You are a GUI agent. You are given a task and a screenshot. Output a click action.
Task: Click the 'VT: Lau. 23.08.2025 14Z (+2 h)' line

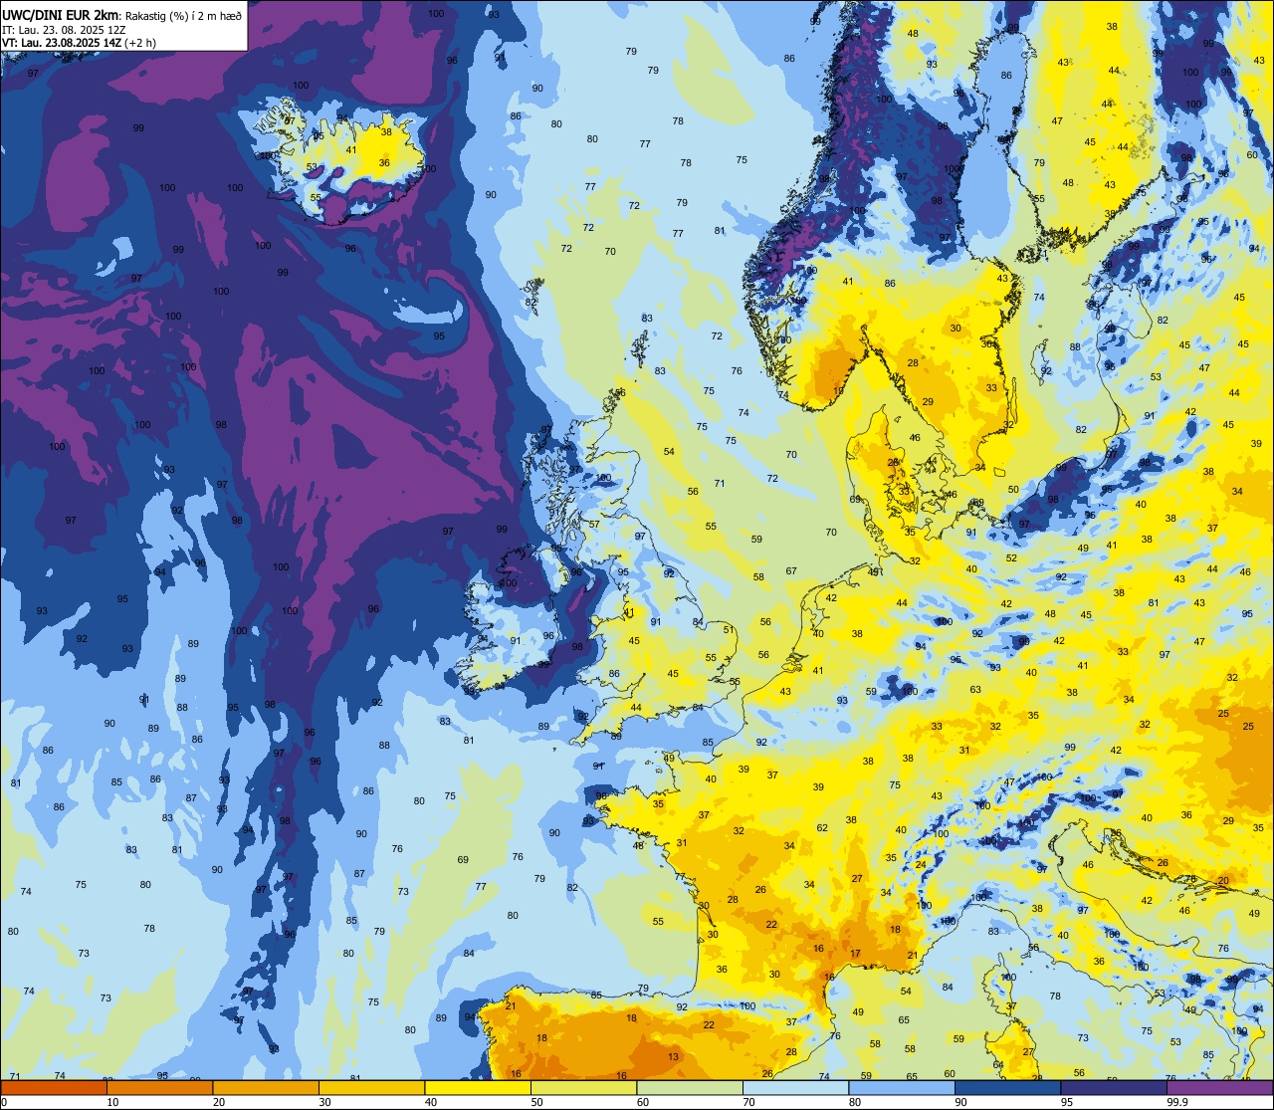[79, 43]
